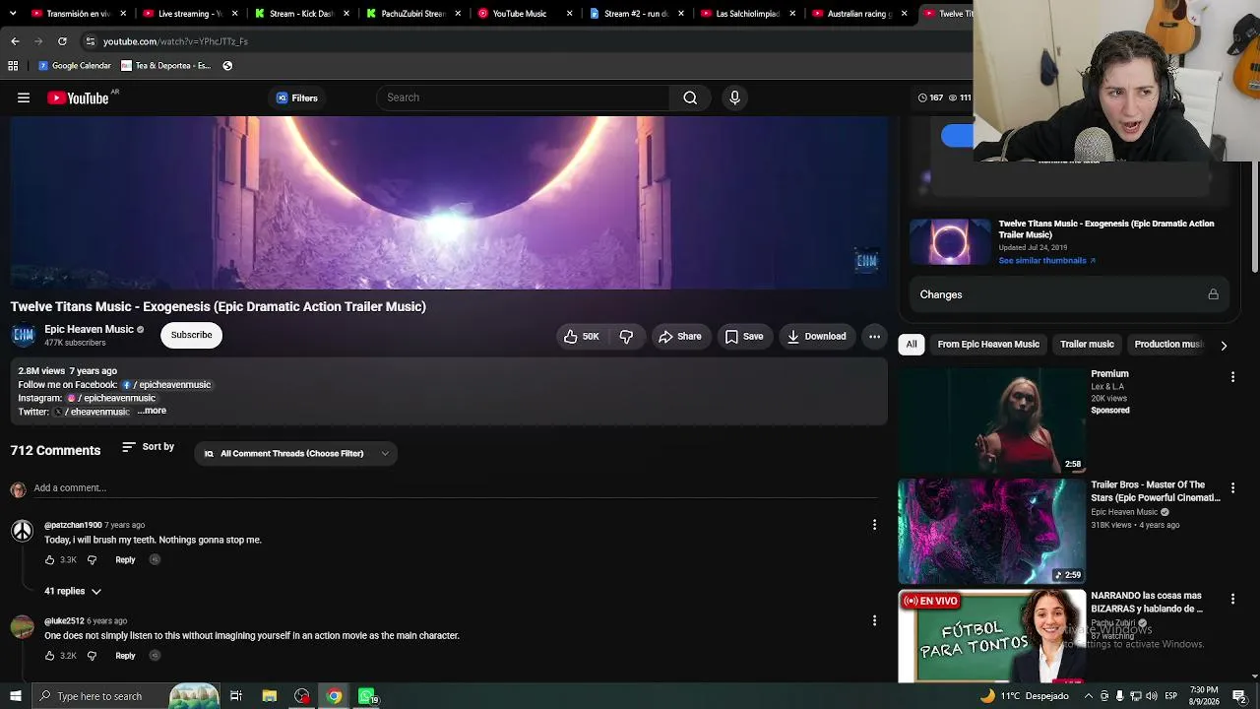Viewport: 1260px width, 709px height.
Task: Open the Epic Heaven Music channel name
Action: (89, 330)
